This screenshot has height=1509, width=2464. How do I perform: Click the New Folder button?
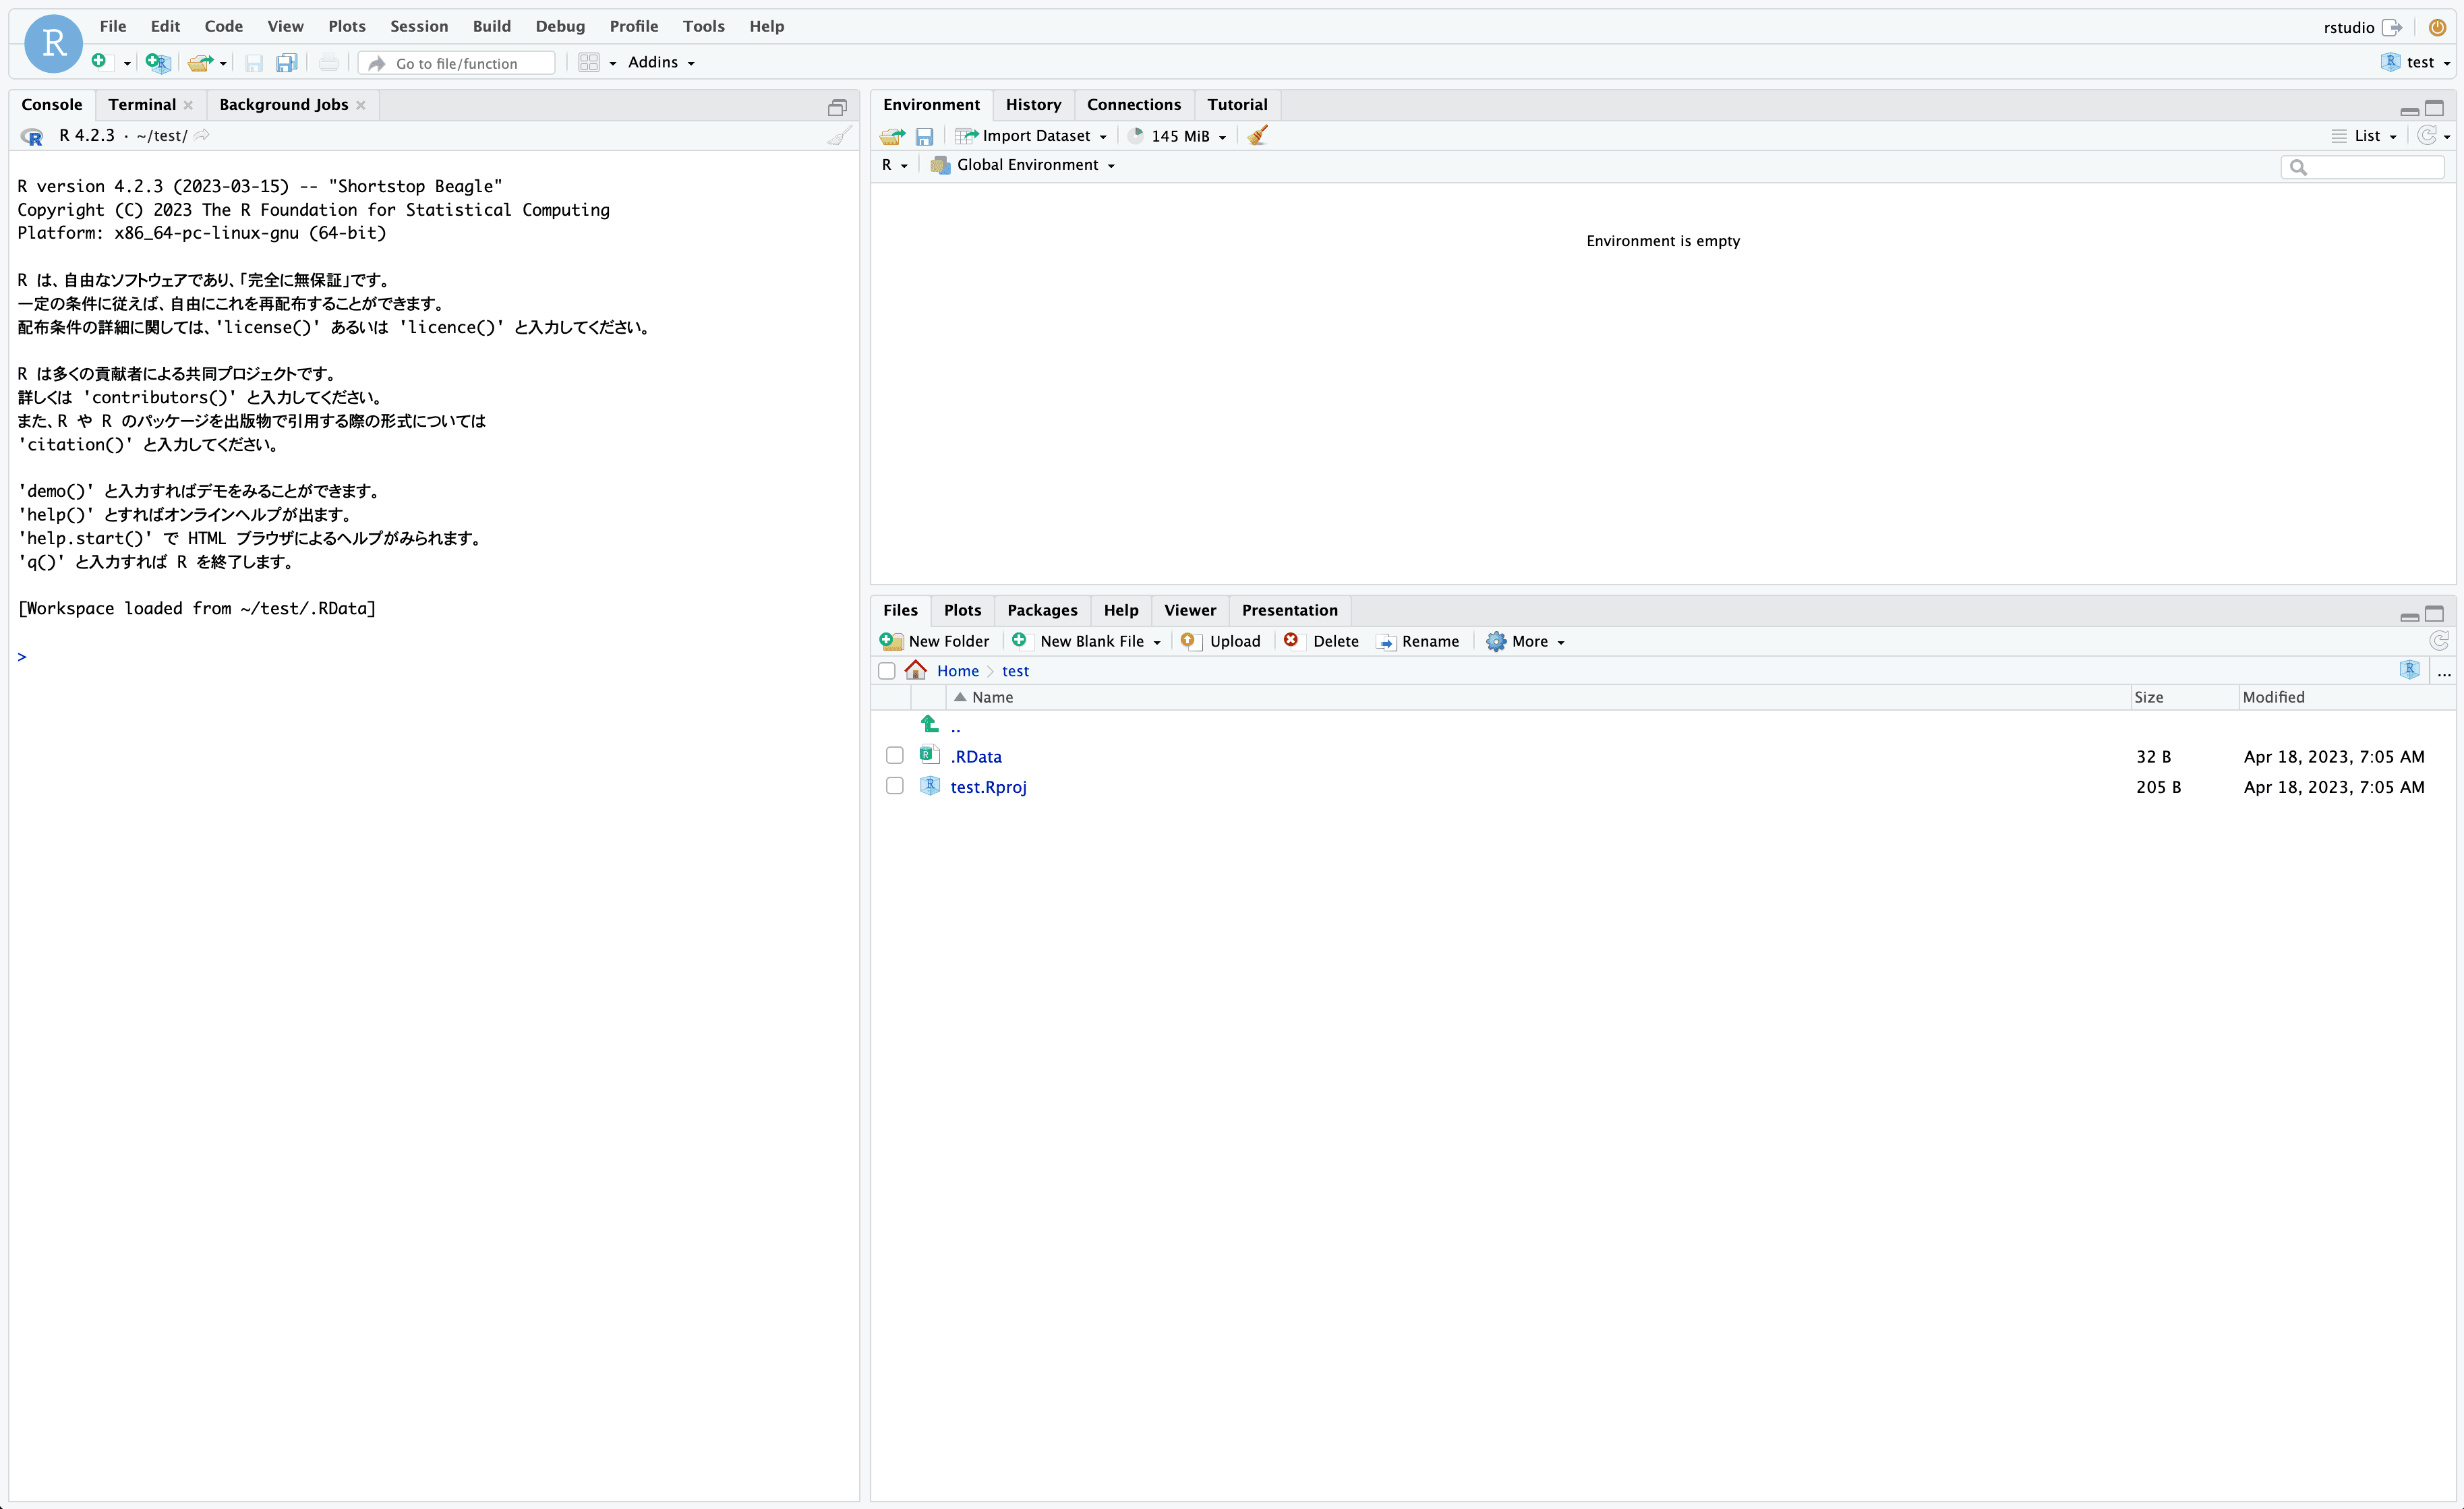tap(935, 641)
